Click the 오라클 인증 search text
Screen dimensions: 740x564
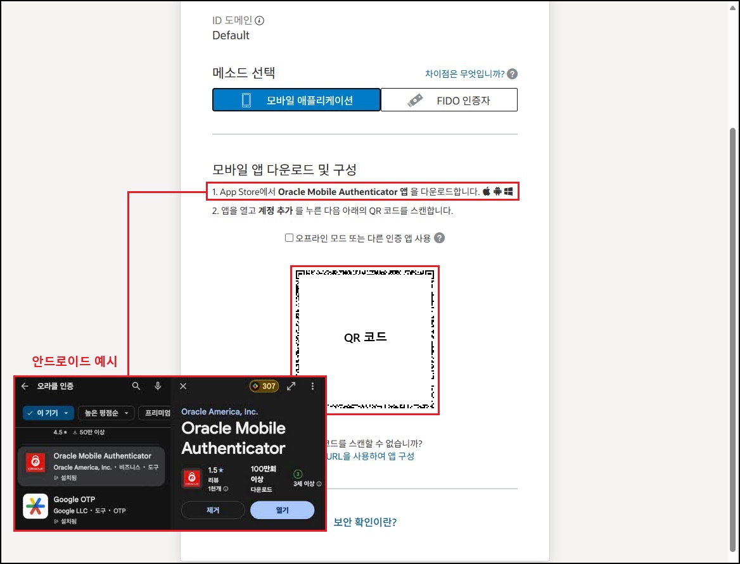[x=55, y=386]
